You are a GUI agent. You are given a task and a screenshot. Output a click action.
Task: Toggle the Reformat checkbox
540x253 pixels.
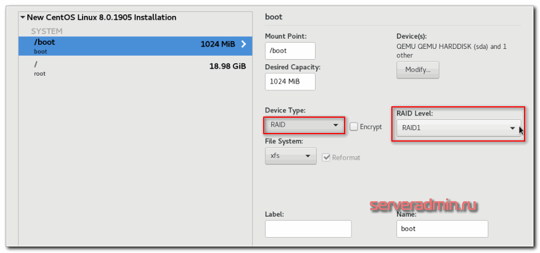click(327, 157)
